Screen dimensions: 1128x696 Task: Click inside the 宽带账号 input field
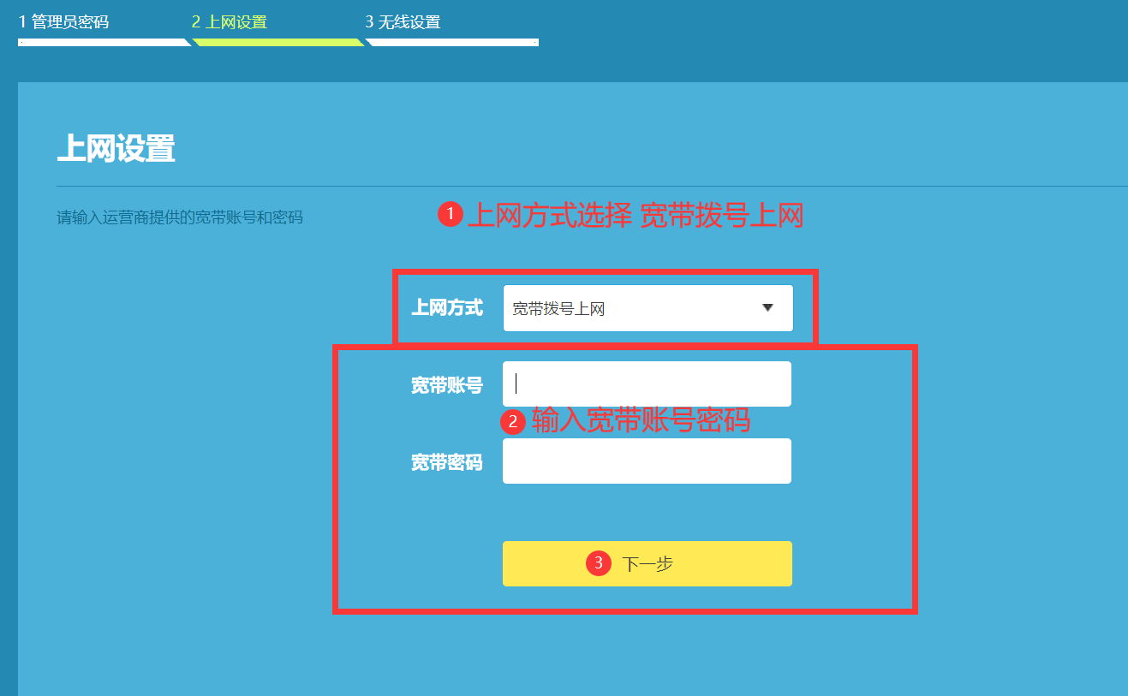pos(647,384)
